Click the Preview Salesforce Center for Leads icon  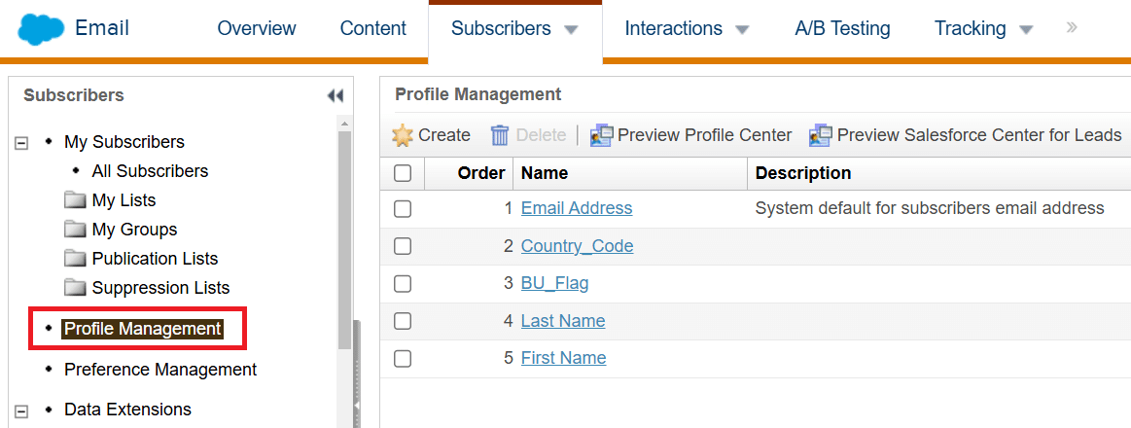[821, 135]
